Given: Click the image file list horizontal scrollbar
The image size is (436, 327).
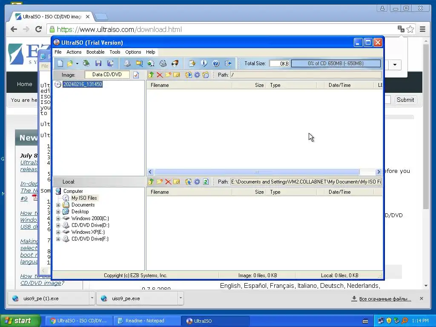Looking at the screenshot, I should 257,172.
